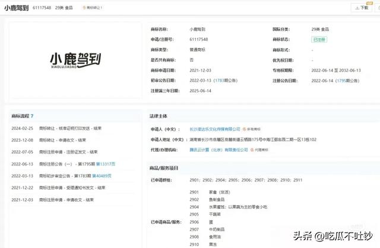Click the exclusive rights period 2022-06-14 至 2032-06-13

pos(336,71)
